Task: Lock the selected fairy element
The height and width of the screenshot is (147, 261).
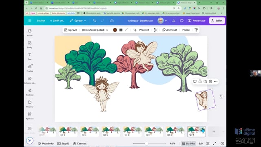Action: [x=200, y=82]
